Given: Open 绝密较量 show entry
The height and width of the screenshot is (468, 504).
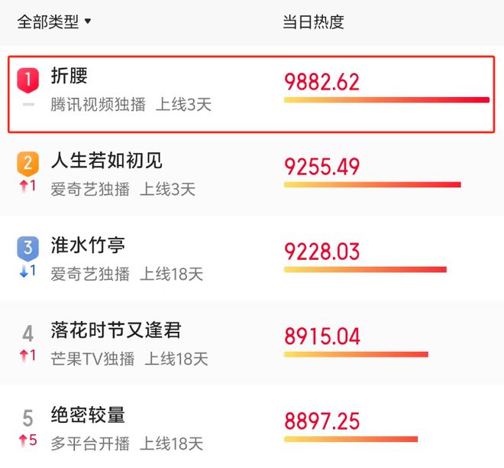Looking at the screenshot, I should click(88, 415).
